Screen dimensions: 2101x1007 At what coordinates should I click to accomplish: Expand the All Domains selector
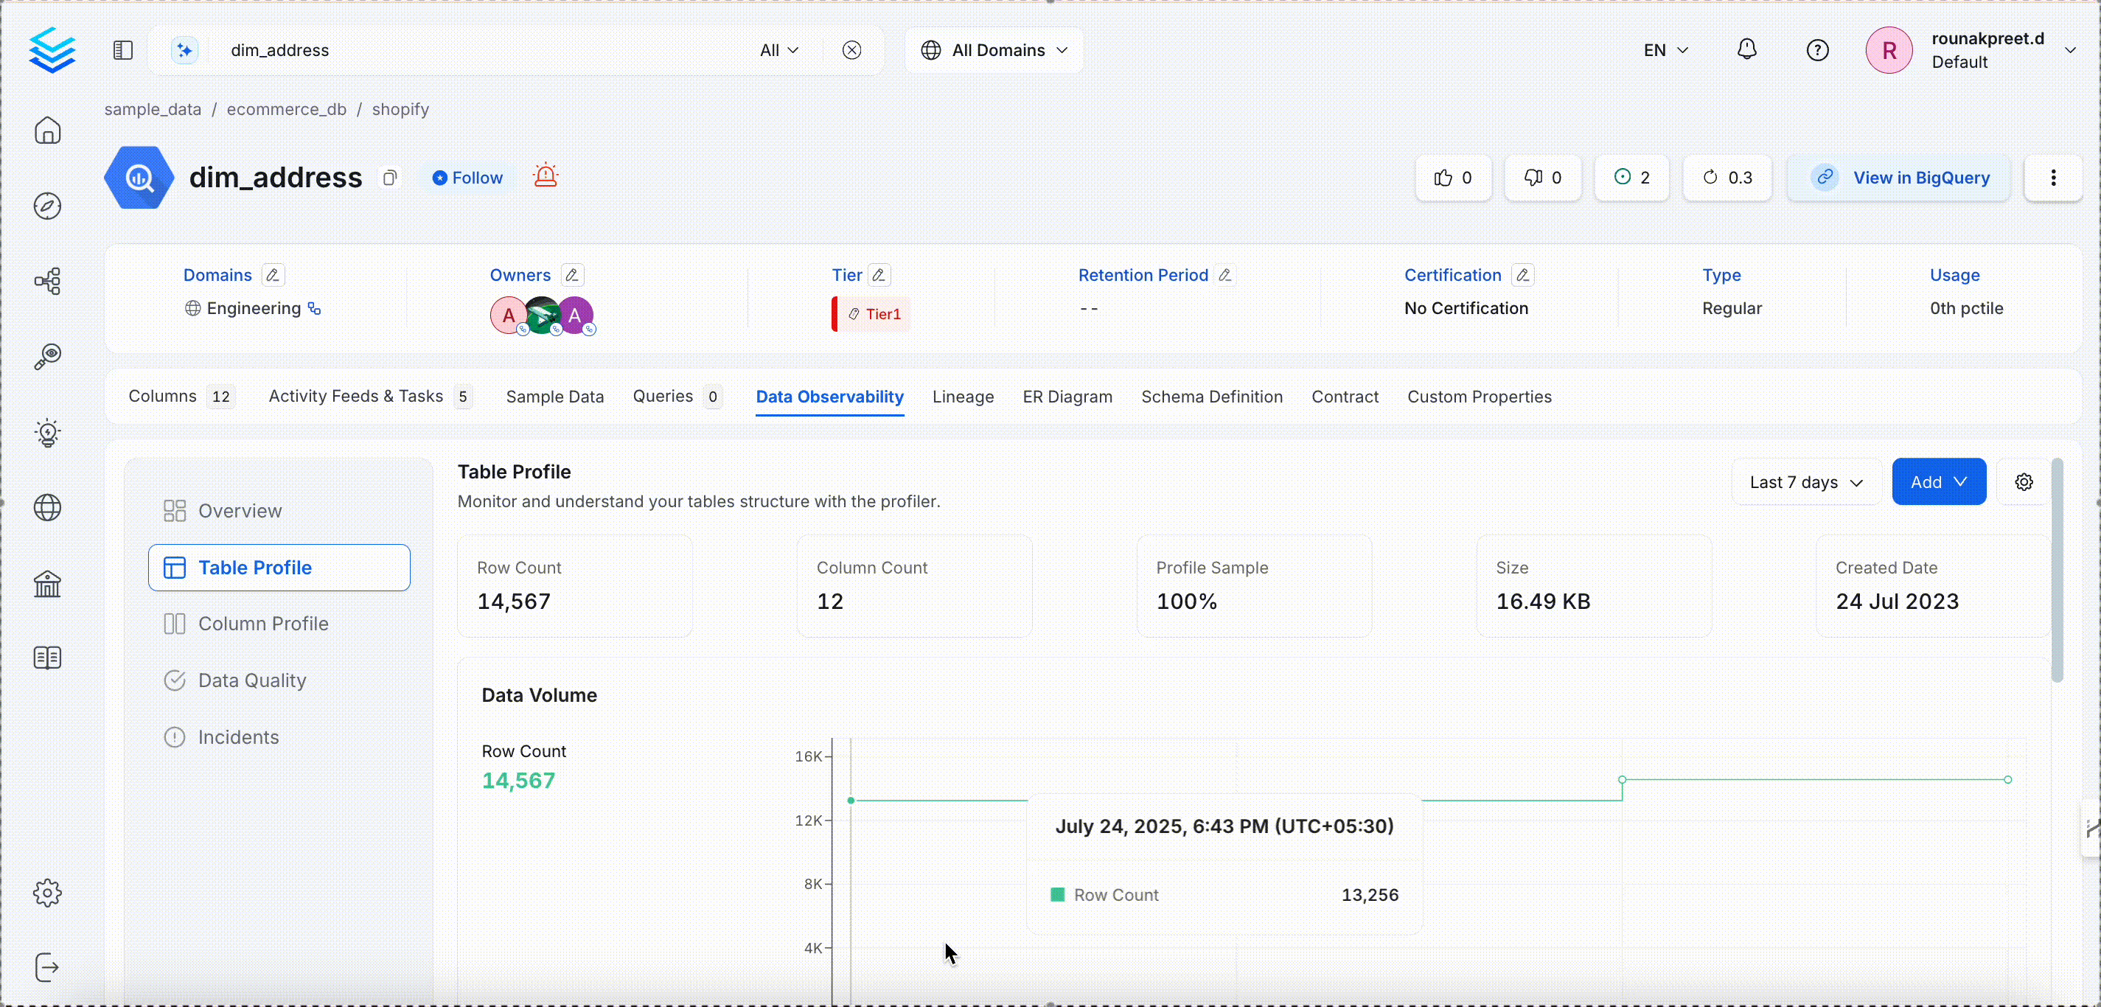[x=994, y=49]
